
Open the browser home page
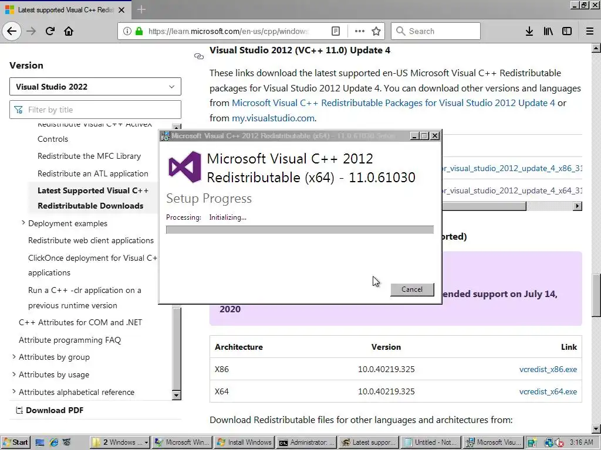point(69,31)
